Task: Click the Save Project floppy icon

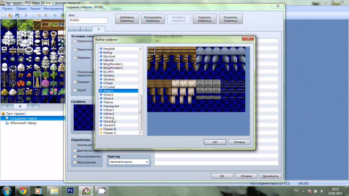Action: coord(17,16)
